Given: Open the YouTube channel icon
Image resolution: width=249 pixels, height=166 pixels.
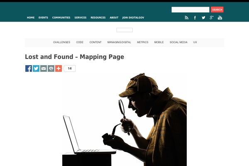Looking at the screenshot, I should (x=220, y=17).
